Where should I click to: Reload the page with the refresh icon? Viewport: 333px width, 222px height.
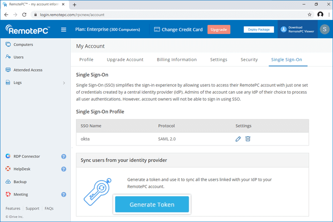[x=24, y=15]
